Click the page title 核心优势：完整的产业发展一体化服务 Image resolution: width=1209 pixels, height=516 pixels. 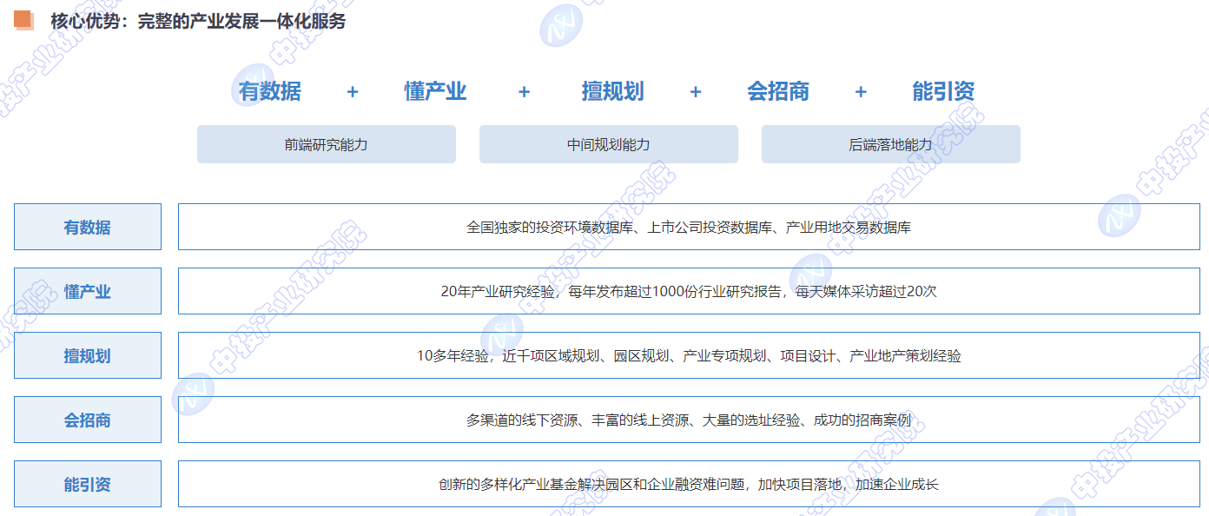[x=198, y=21]
